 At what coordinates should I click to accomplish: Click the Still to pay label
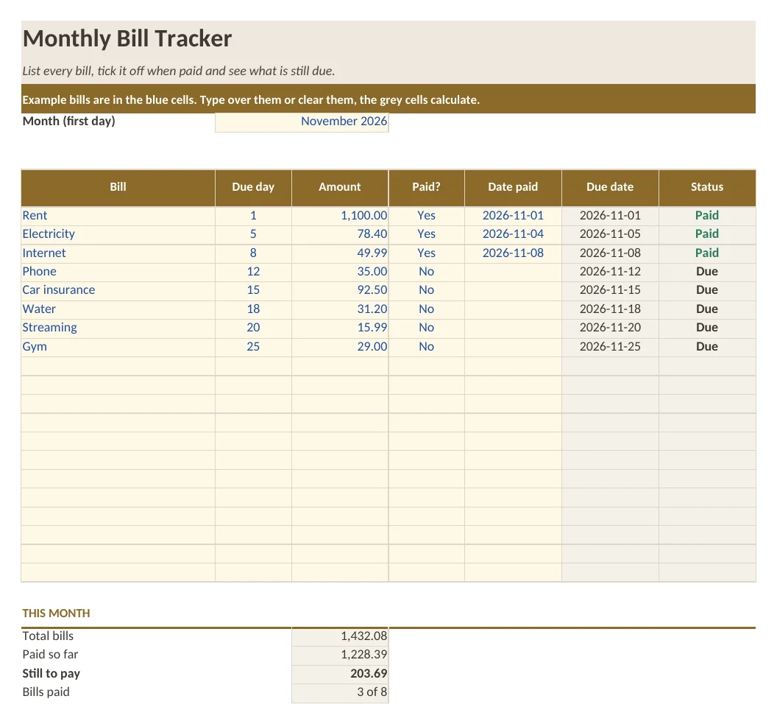51,674
